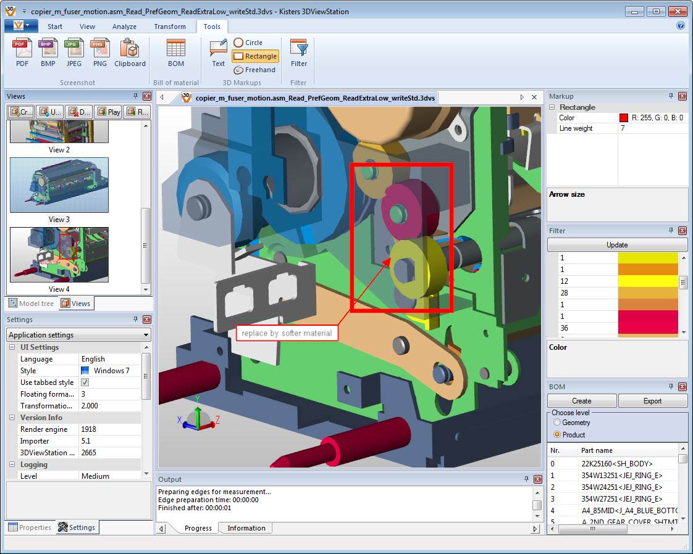
Task: Open the Analyze ribbon tab
Action: [124, 27]
